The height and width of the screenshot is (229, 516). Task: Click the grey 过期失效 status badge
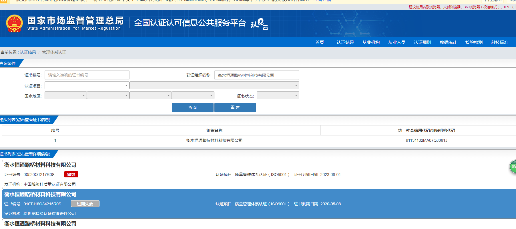[85, 204]
